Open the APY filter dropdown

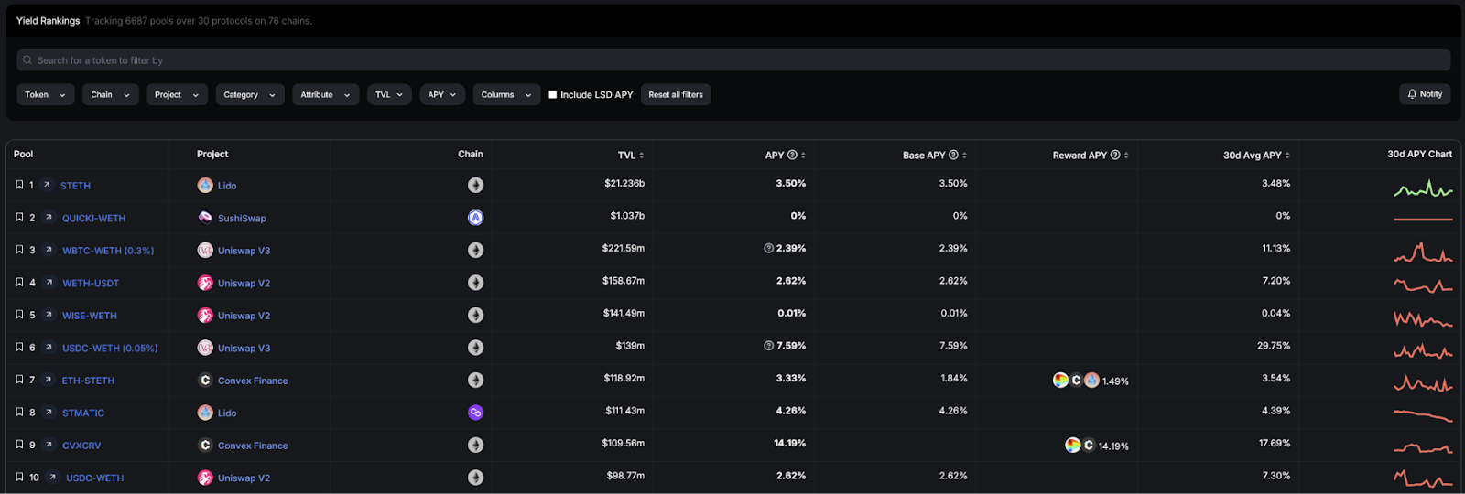click(x=442, y=94)
